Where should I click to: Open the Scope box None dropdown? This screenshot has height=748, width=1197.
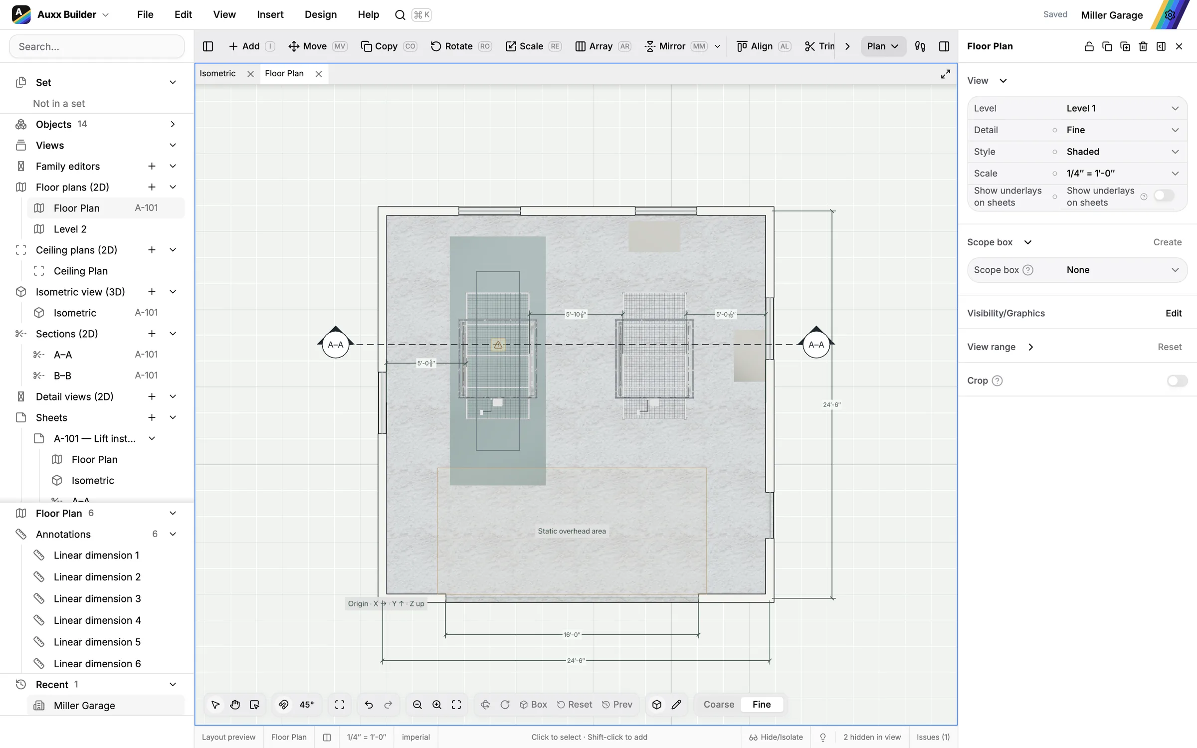tap(1123, 270)
